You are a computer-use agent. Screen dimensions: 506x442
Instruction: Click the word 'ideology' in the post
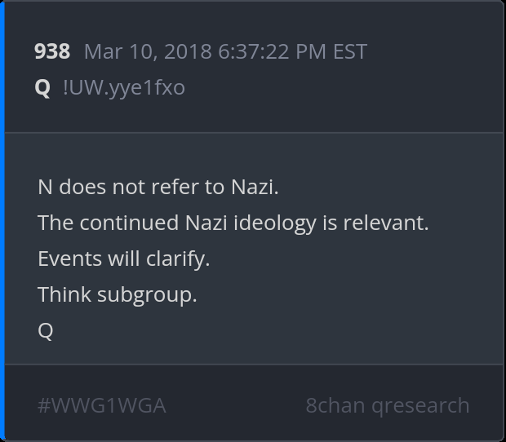click(275, 223)
